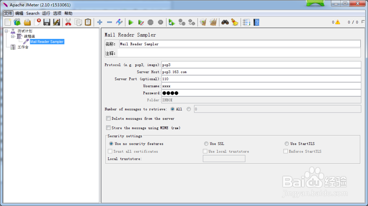Collapse all nodes with minus icon

coord(109,22)
